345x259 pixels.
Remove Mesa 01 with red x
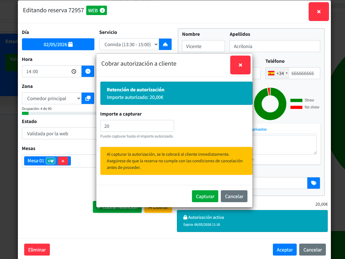point(63,161)
